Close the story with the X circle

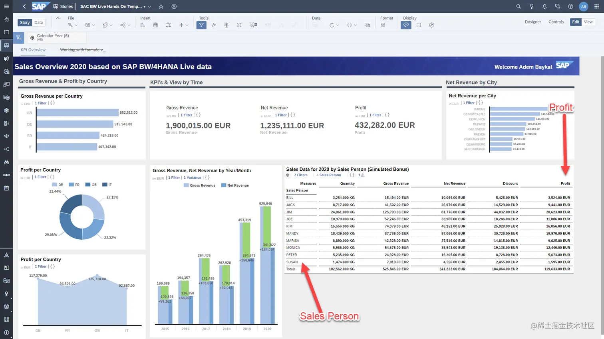click(x=174, y=6)
